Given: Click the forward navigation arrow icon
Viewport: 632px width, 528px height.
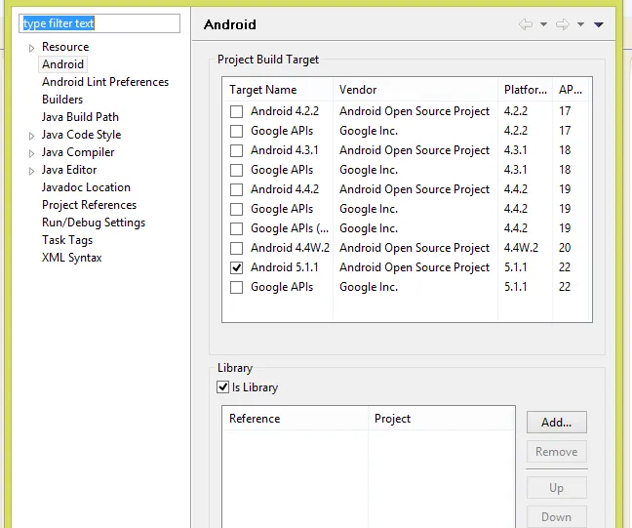Looking at the screenshot, I should click(563, 24).
